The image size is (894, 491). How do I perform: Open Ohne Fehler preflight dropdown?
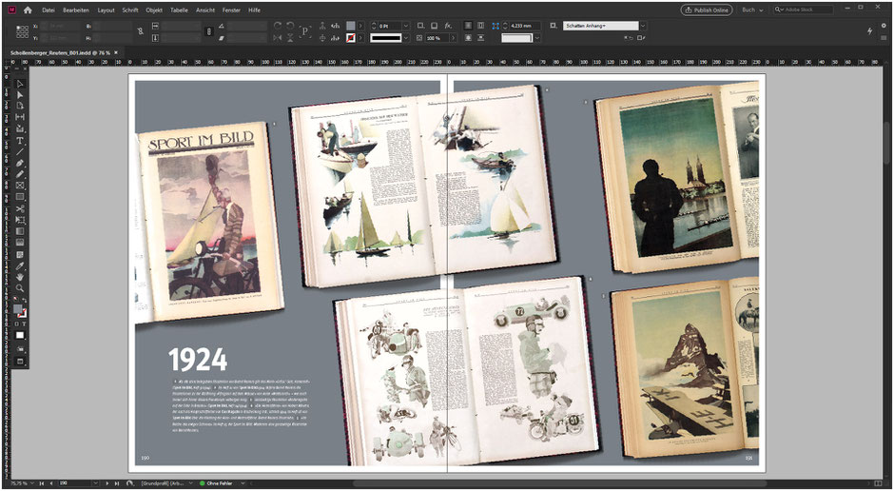click(243, 483)
